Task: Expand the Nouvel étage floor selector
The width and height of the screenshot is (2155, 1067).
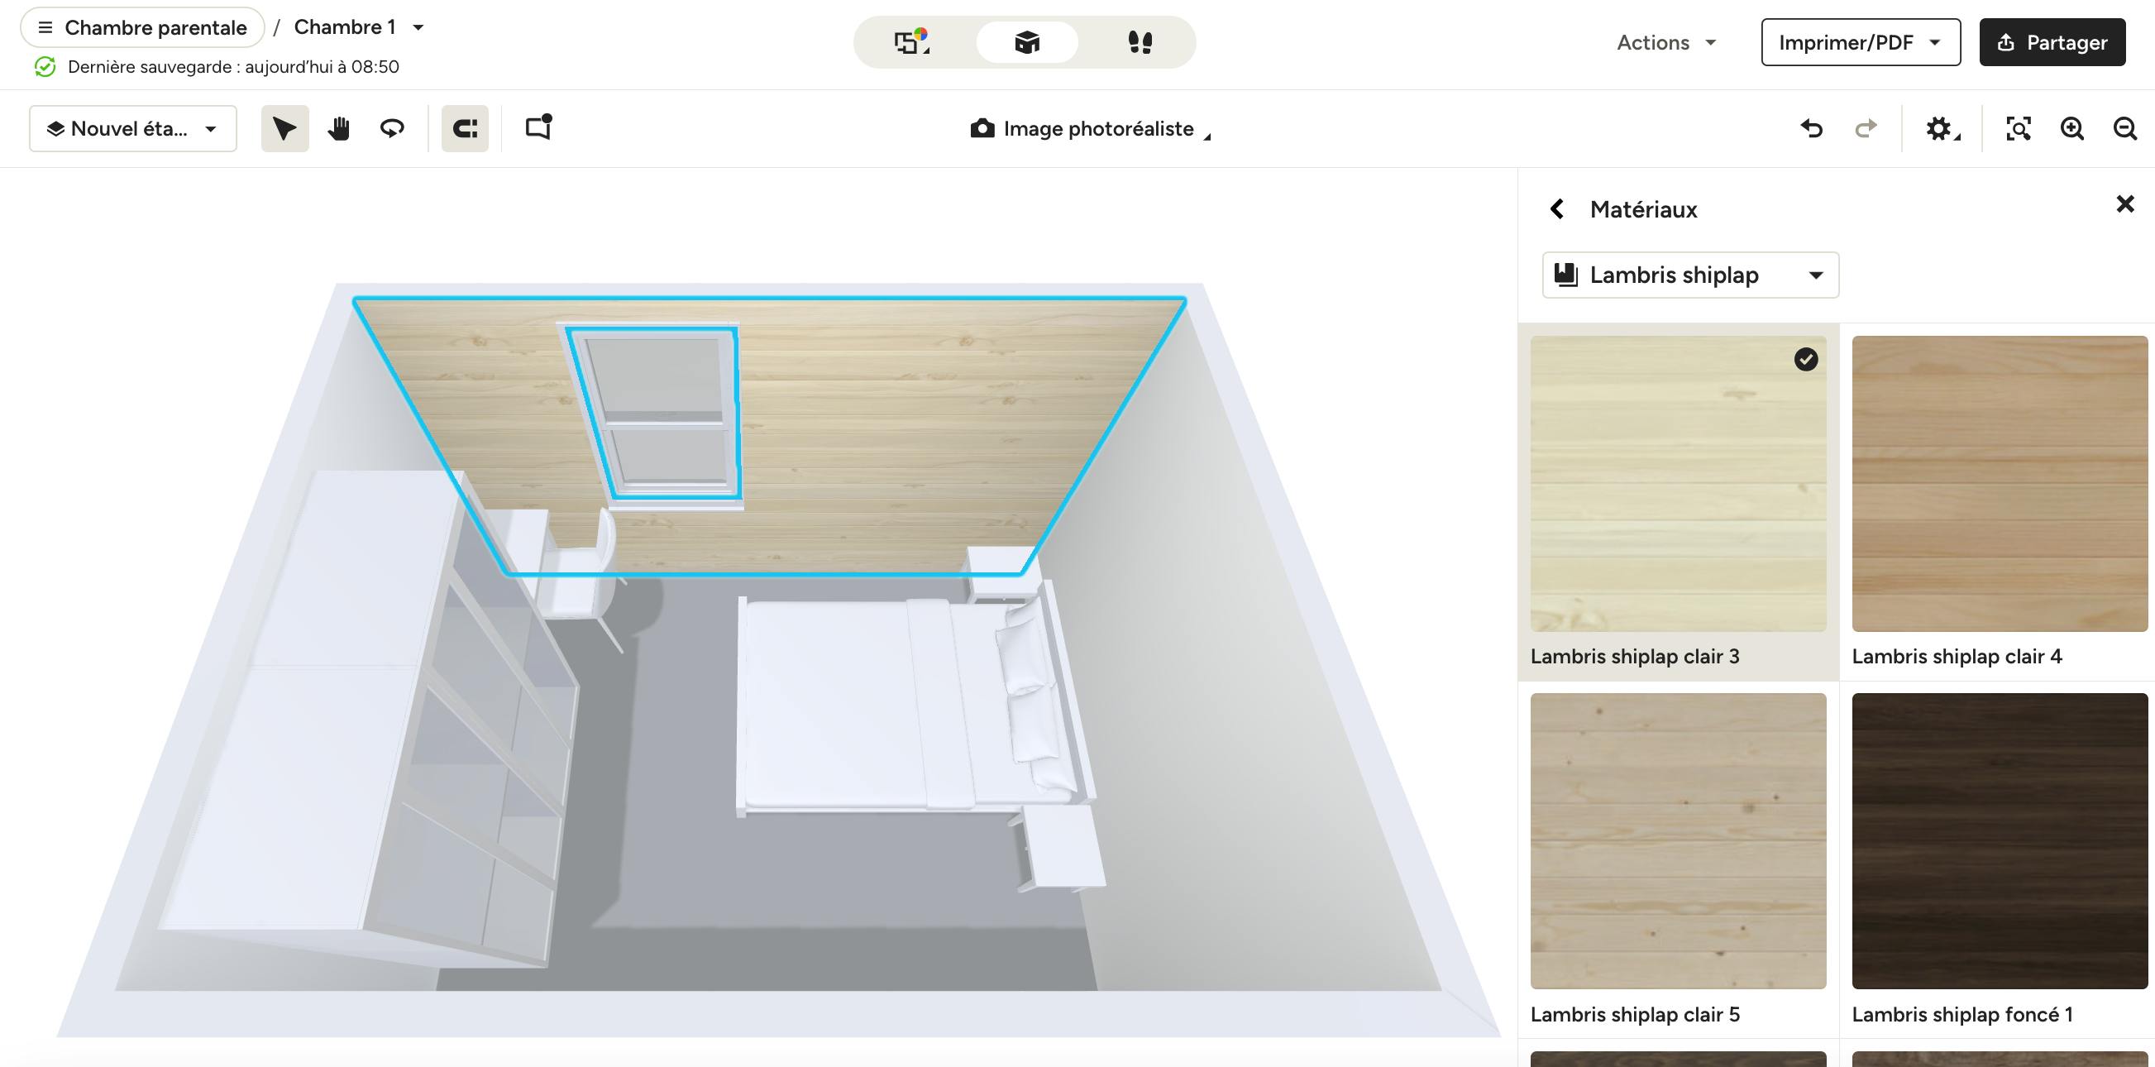Action: [133, 128]
